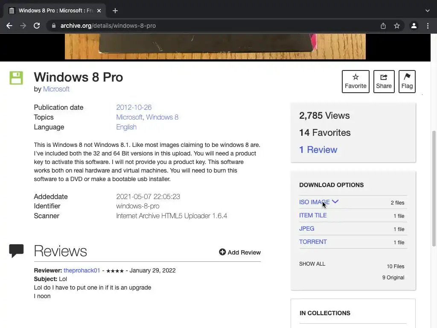Open the Microsoft author link
The width and height of the screenshot is (437, 328).
(x=56, y=89)
